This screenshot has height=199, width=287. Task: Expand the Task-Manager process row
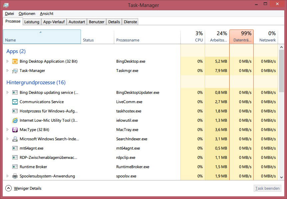7,71
